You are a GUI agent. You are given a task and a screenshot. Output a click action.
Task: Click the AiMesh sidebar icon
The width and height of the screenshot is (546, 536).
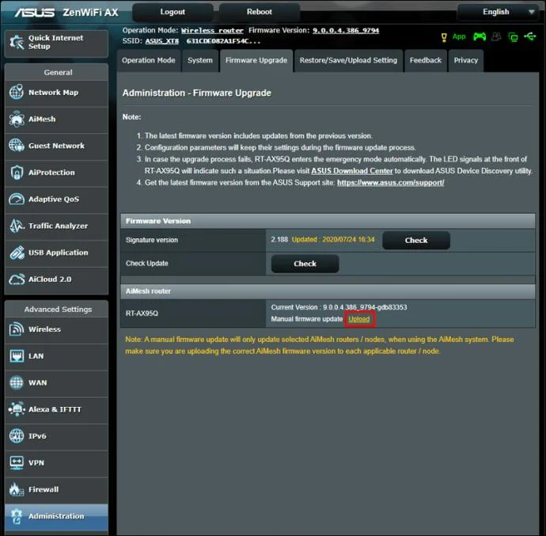tap(17, 119)
